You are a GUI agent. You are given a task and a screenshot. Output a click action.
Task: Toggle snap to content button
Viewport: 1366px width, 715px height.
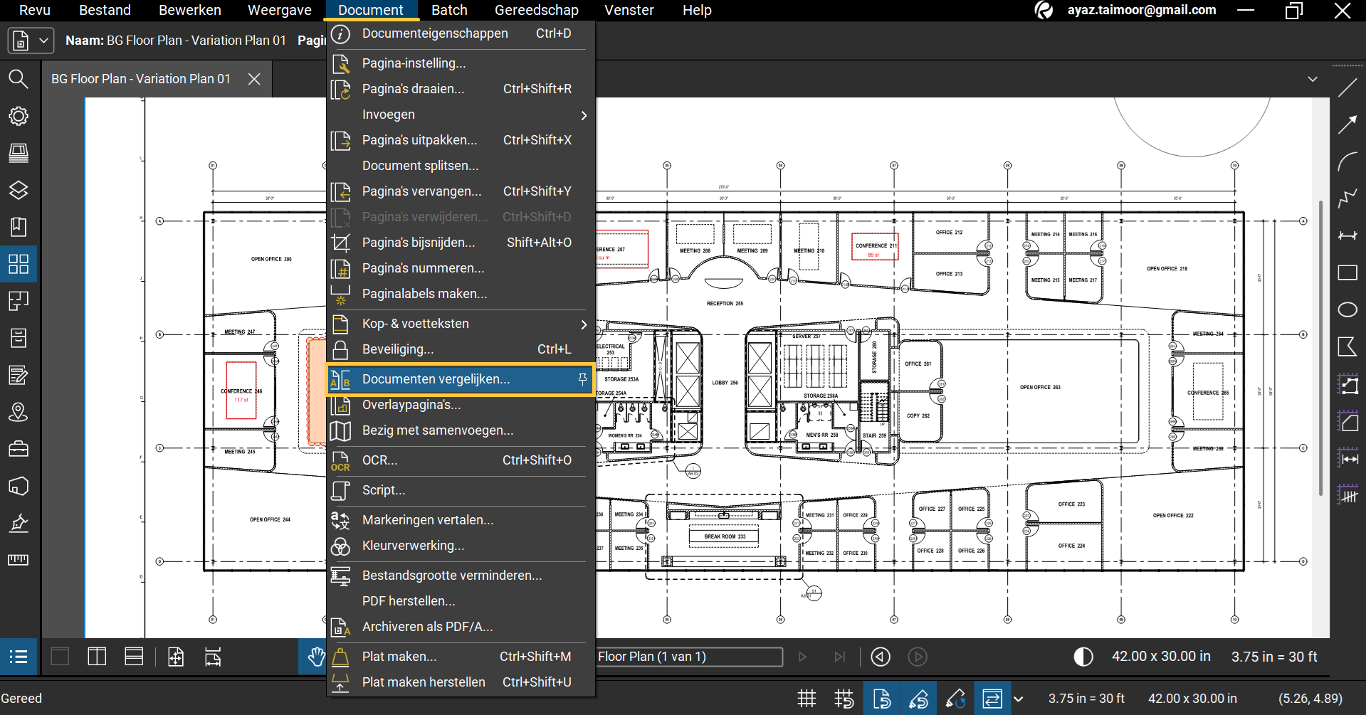pyautogui.click(x=881, y=699)
